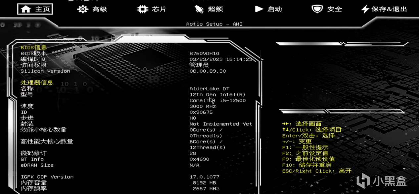
Task: Click the gear icon for 高级
Action: (x=82, y=9)
